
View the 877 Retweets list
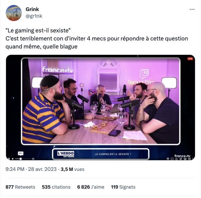(x=20, y=187)
